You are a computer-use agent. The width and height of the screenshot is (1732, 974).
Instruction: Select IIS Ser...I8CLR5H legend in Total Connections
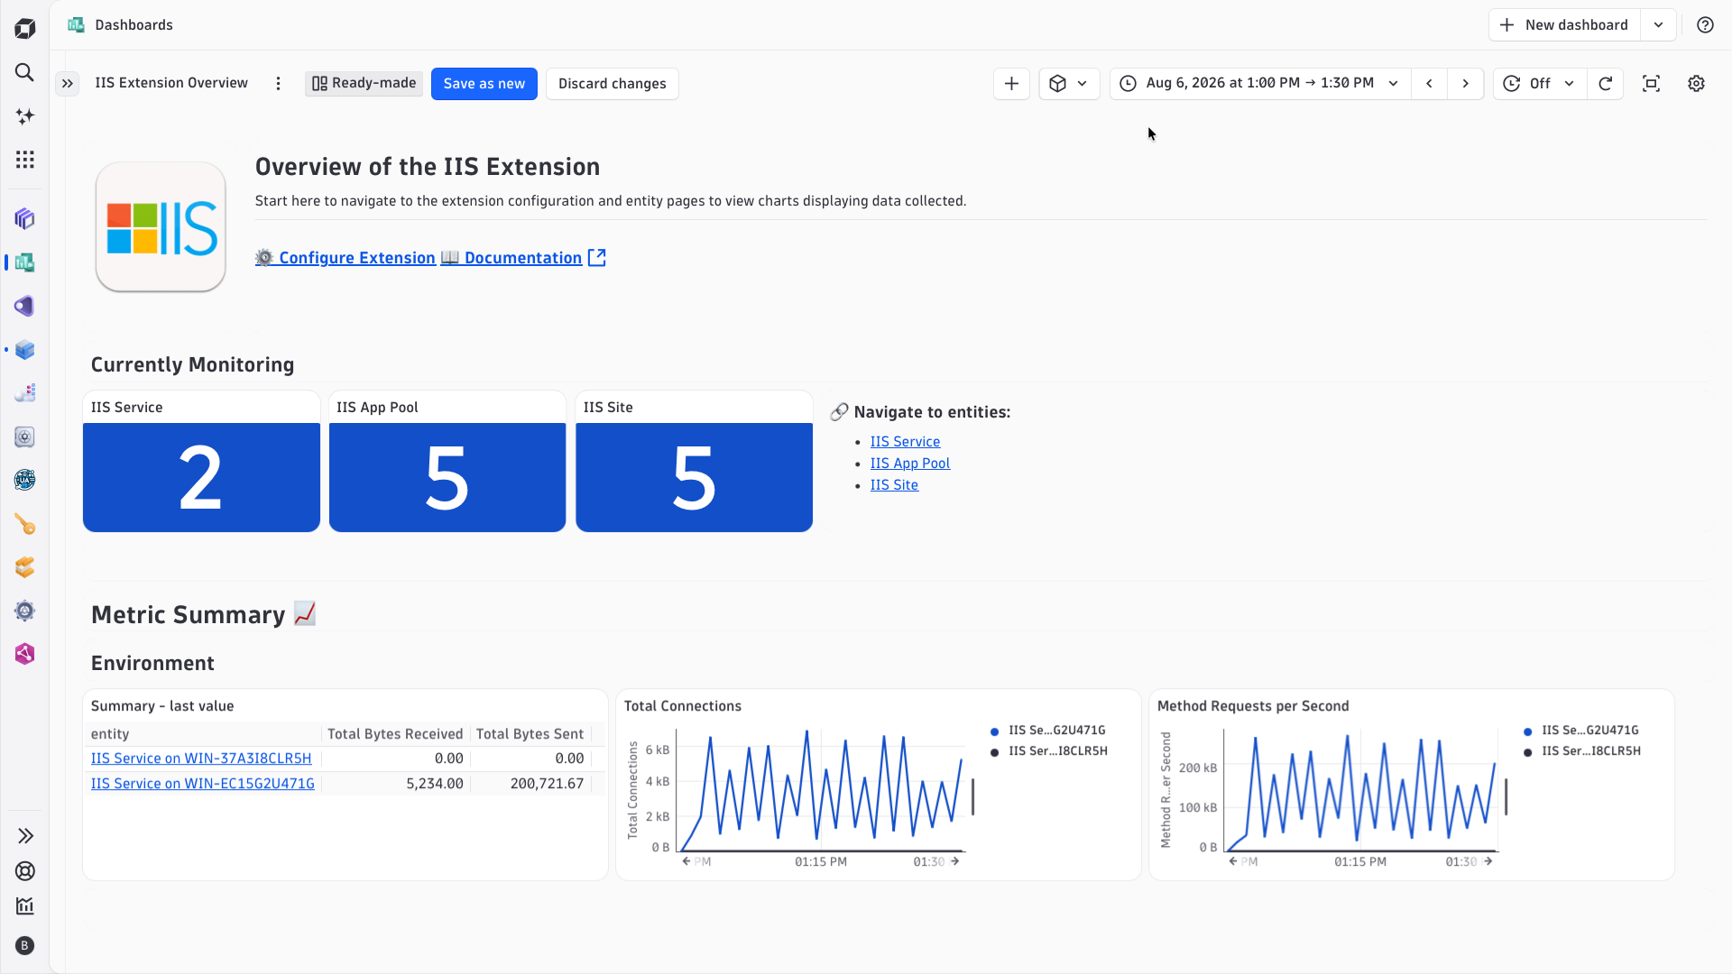pyautogui.click(x=1049, y=751)
